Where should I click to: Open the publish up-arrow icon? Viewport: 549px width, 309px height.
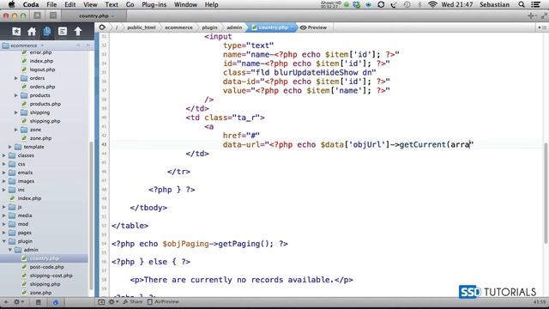click(x=78, y=32)
